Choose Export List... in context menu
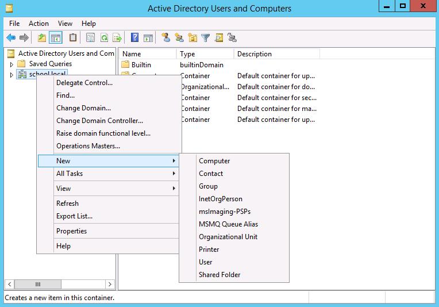439x307 pixels. point(108,216)
